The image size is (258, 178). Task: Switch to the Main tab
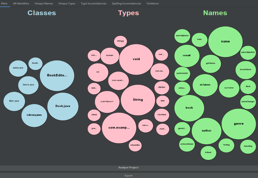point(4,3)
